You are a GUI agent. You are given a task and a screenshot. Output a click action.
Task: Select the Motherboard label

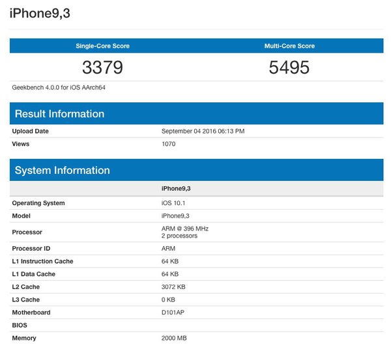click(x=31, y=313)
